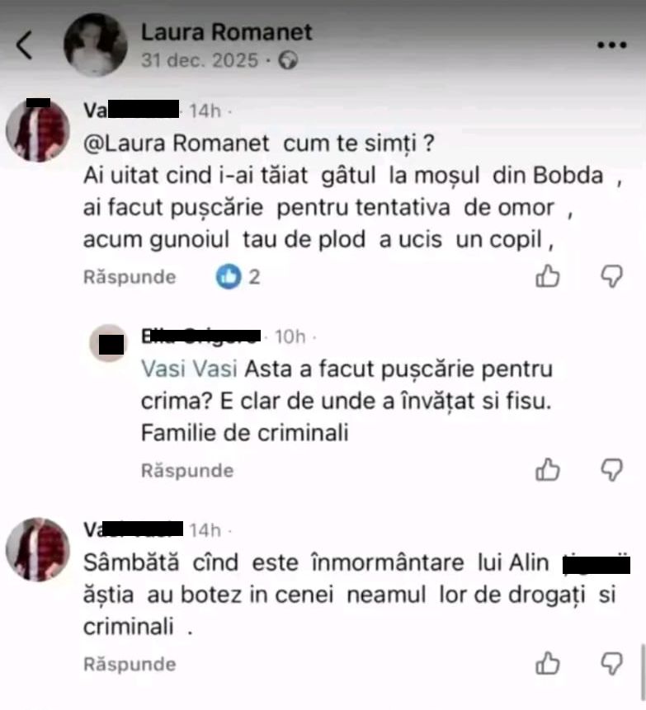Screen dimensions: 646x710
Task: Tap the public globe privacy icon
Action: pyautogui.click(x=288, y=60)
